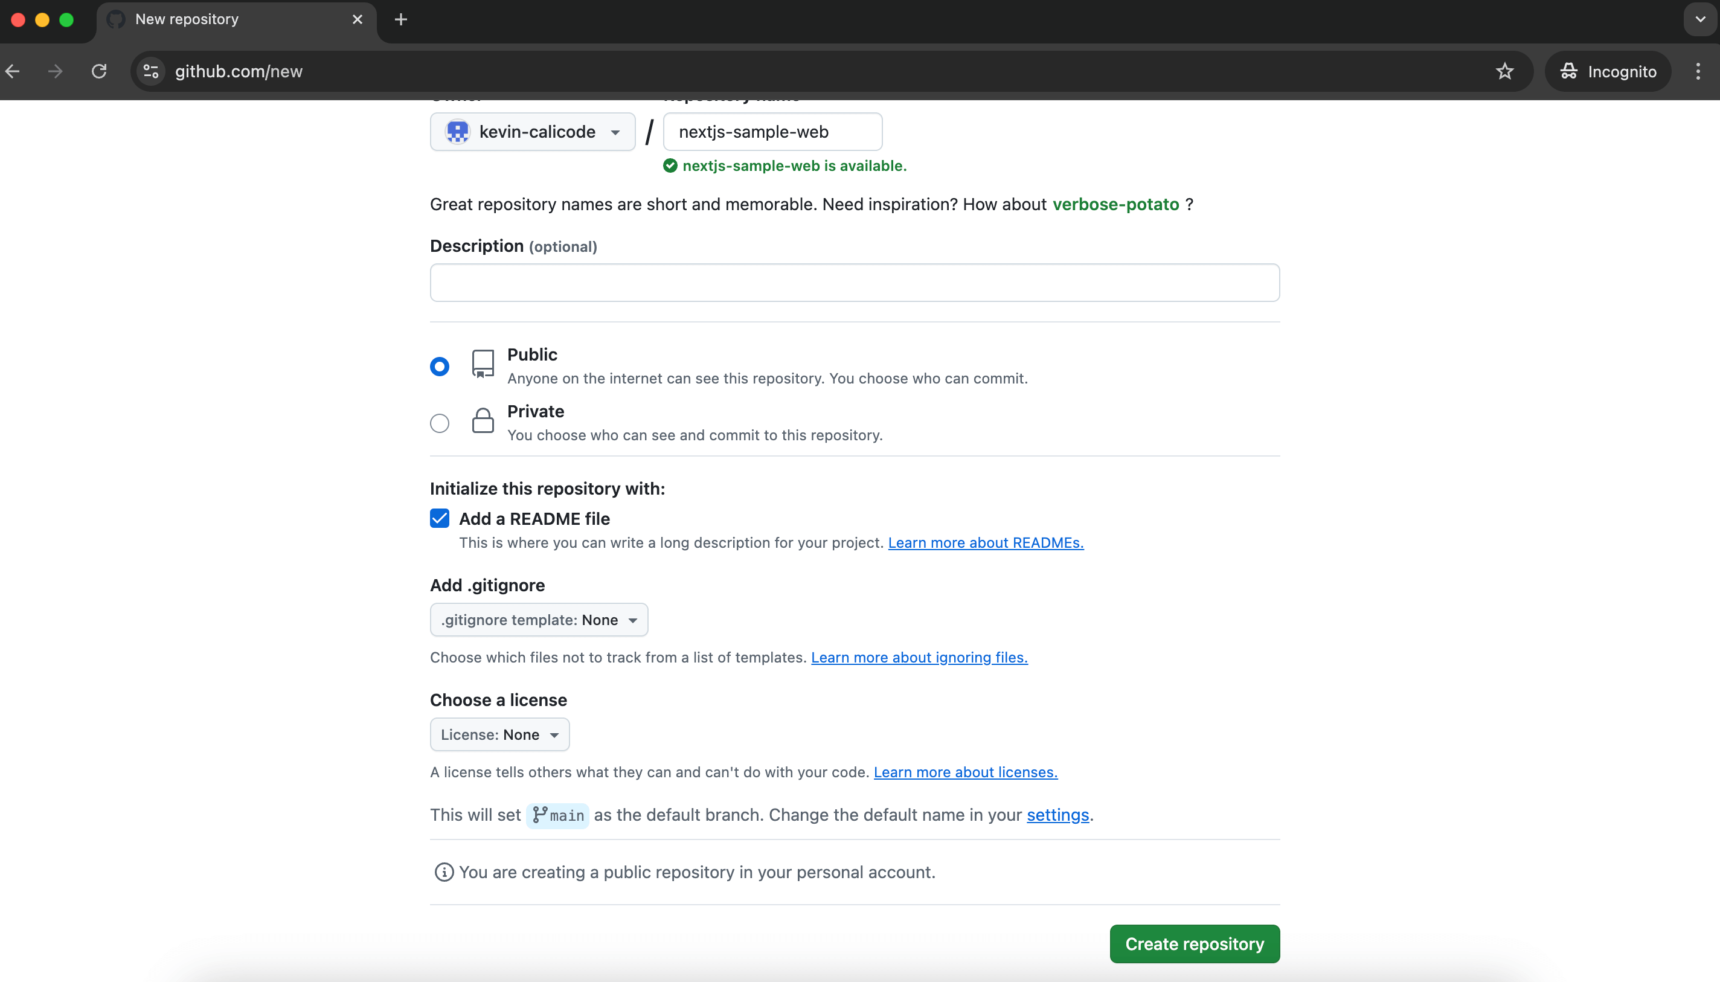Click the forward navigation arrow icon

[56, 71]
